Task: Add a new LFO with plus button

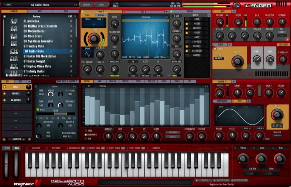Action: click(248, 101)
